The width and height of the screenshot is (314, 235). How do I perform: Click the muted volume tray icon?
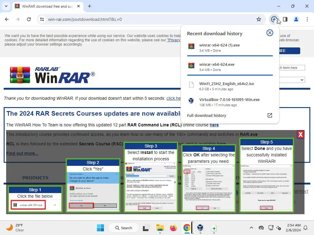point(279,228)
